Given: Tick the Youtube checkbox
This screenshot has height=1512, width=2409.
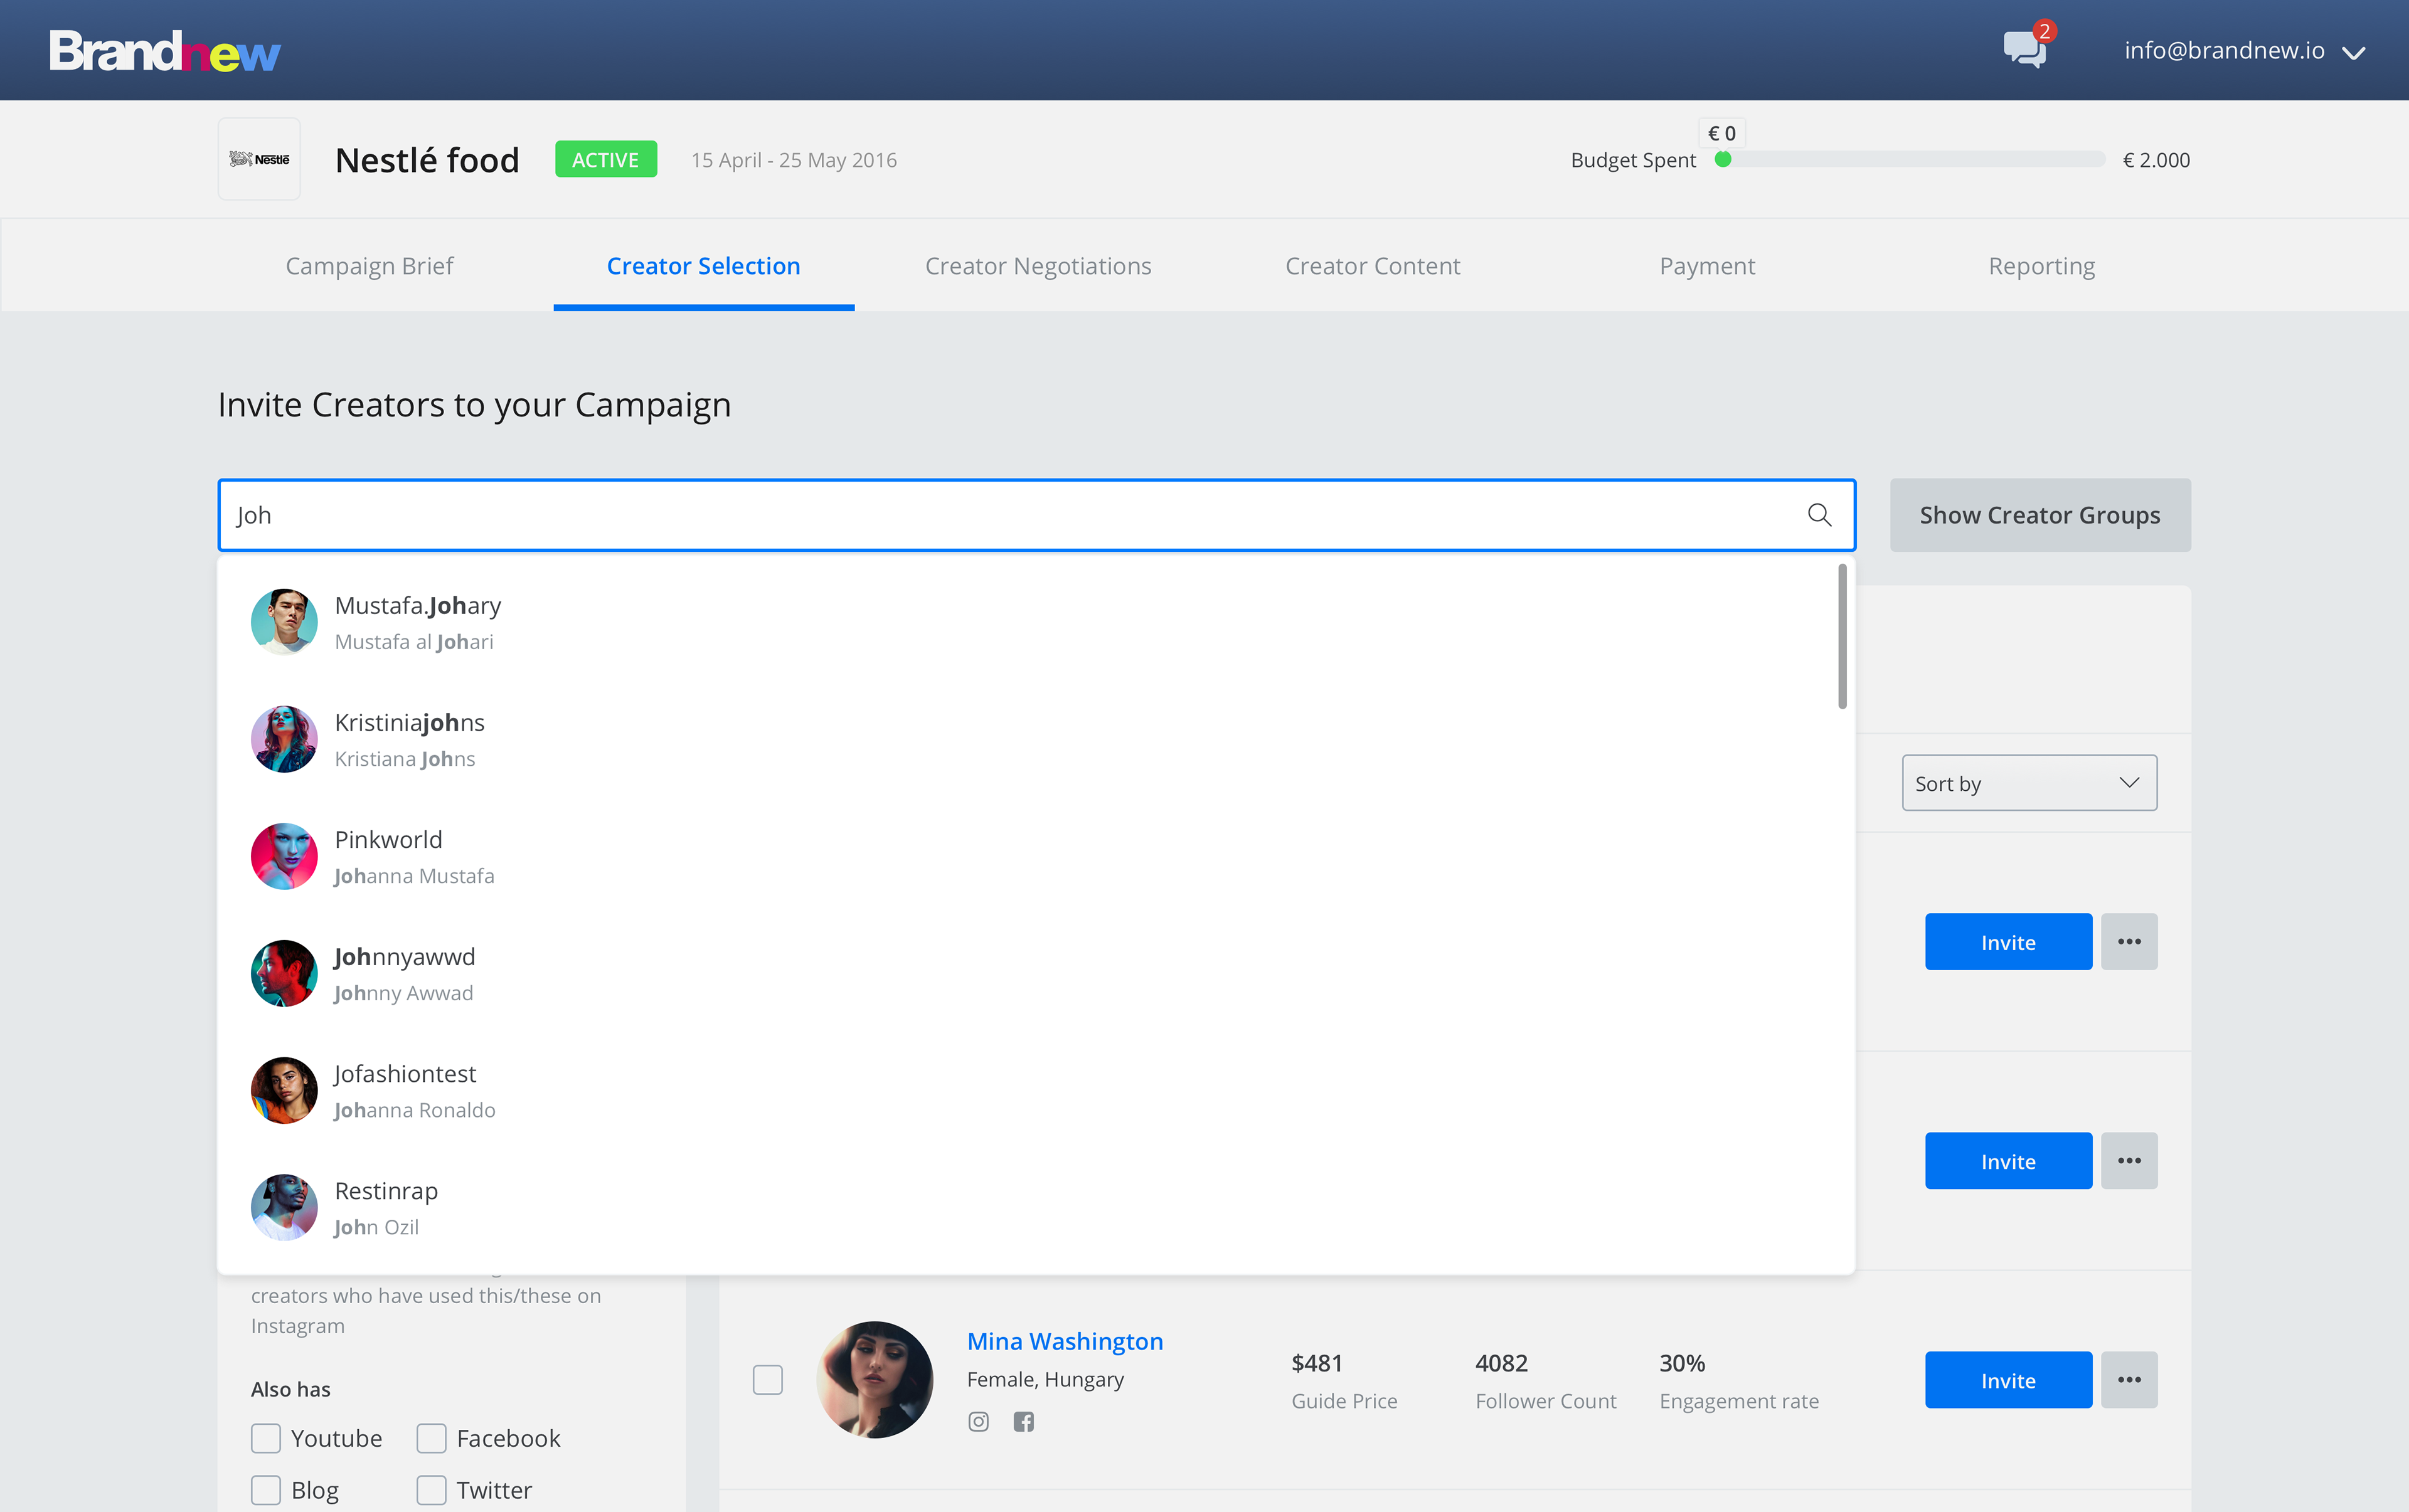Looking at the screenshot, I should [265, 1438].
